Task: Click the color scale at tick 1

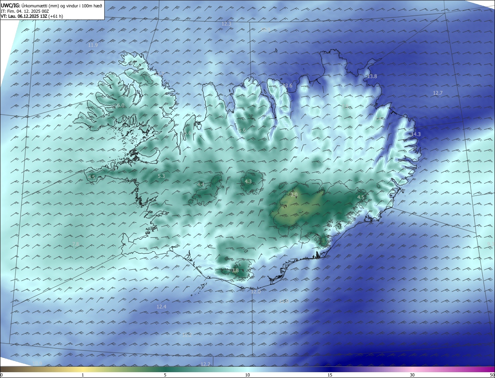Action: (x=83, y=375)
